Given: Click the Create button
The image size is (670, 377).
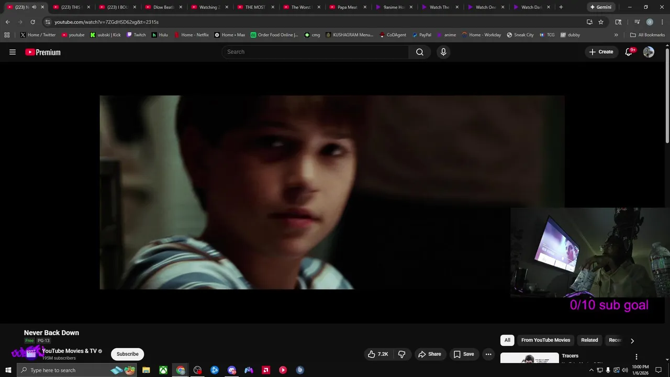Looking at the screenshot, I should click(601, 52).
